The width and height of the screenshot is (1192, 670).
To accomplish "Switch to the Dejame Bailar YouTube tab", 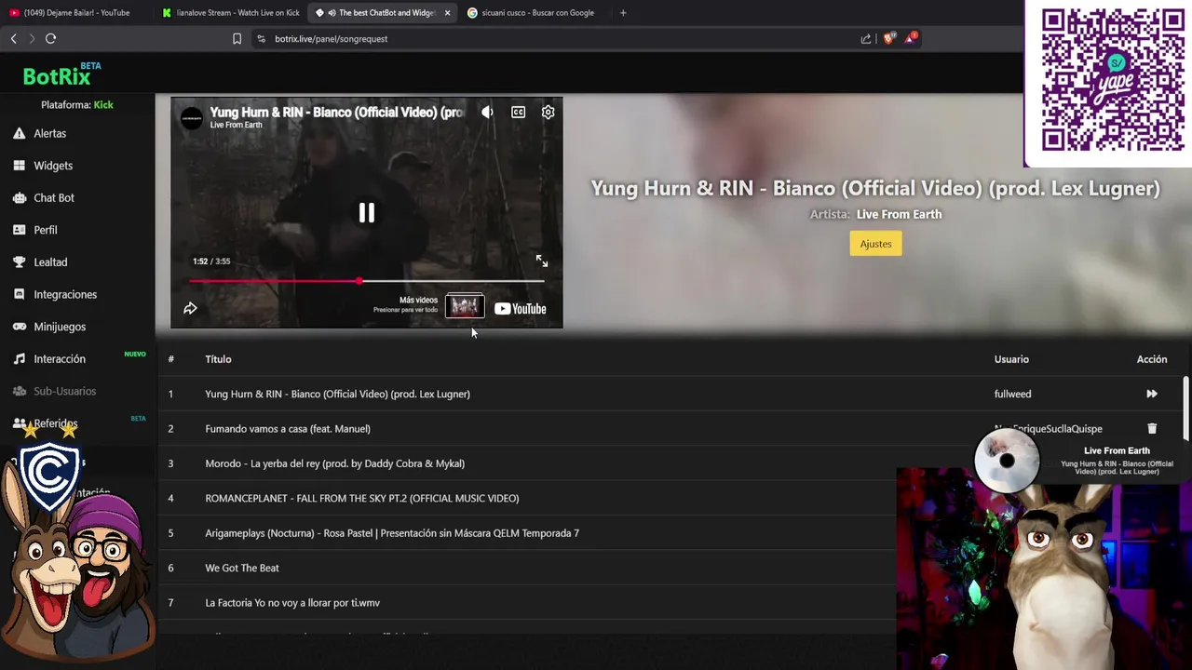I will pos(76,13).
